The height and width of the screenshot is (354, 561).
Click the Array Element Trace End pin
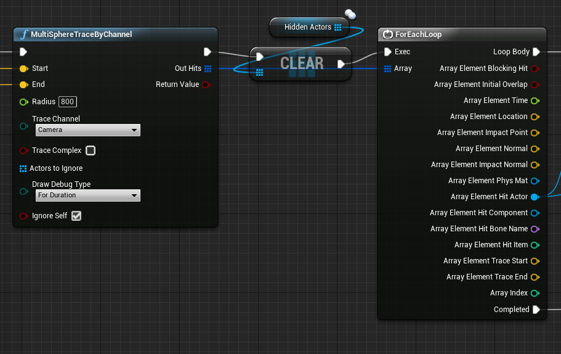click(535, 277)
